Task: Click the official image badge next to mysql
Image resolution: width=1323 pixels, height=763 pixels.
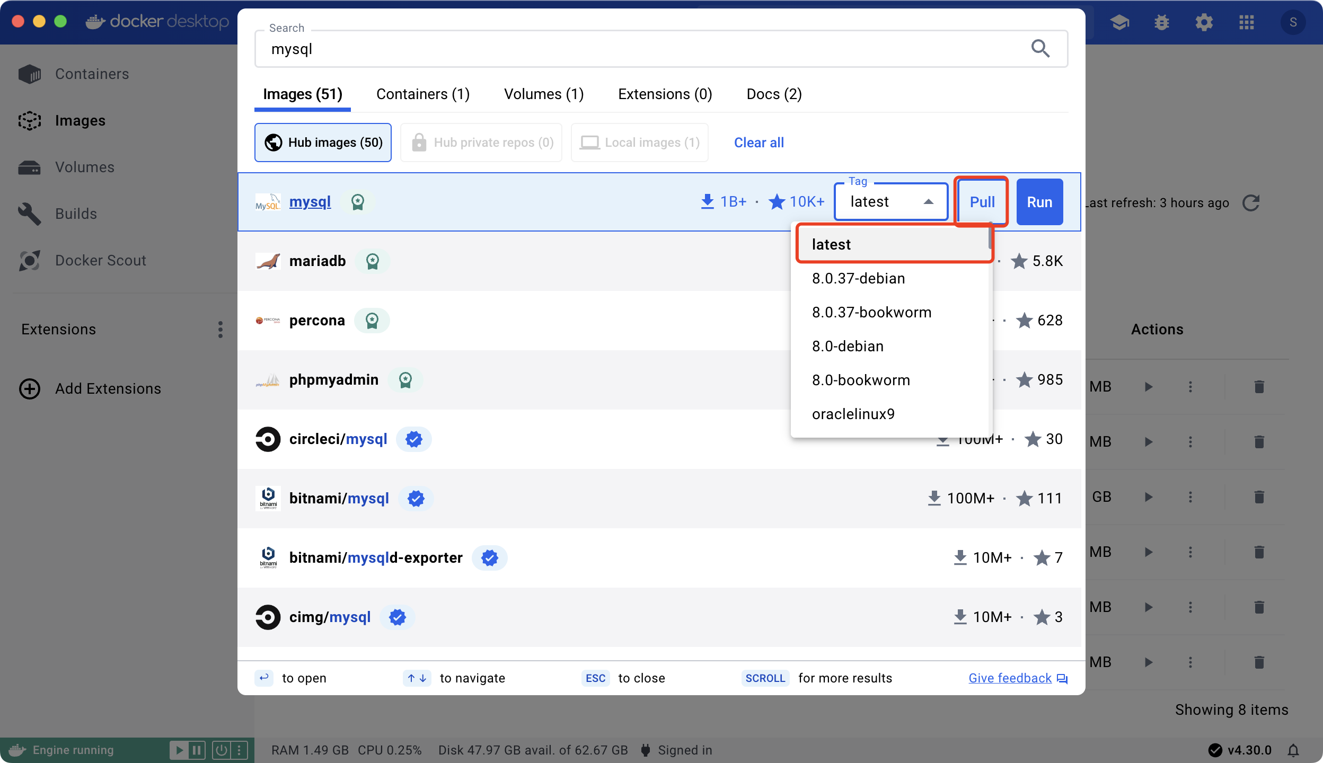Action: click(358, 202)
